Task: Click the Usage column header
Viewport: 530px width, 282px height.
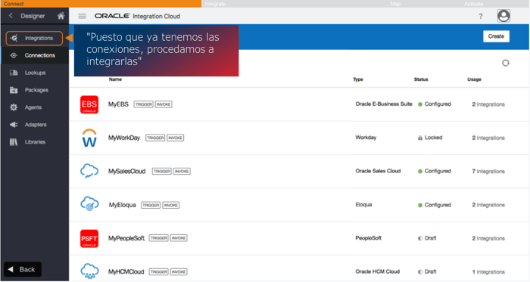Action: (x=474, y=79)
